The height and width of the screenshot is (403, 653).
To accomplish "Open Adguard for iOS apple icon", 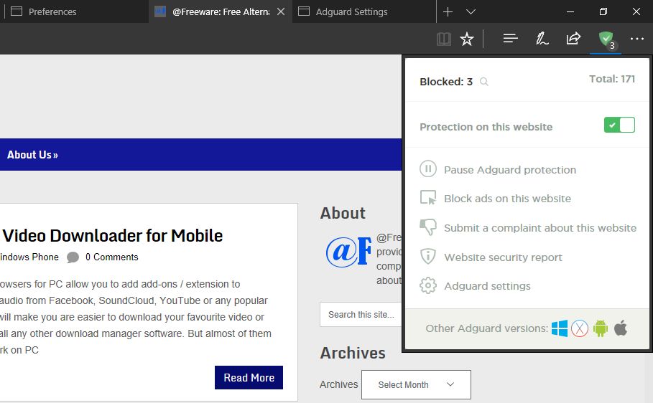I will pyautogui.click(x=621, y=328).
